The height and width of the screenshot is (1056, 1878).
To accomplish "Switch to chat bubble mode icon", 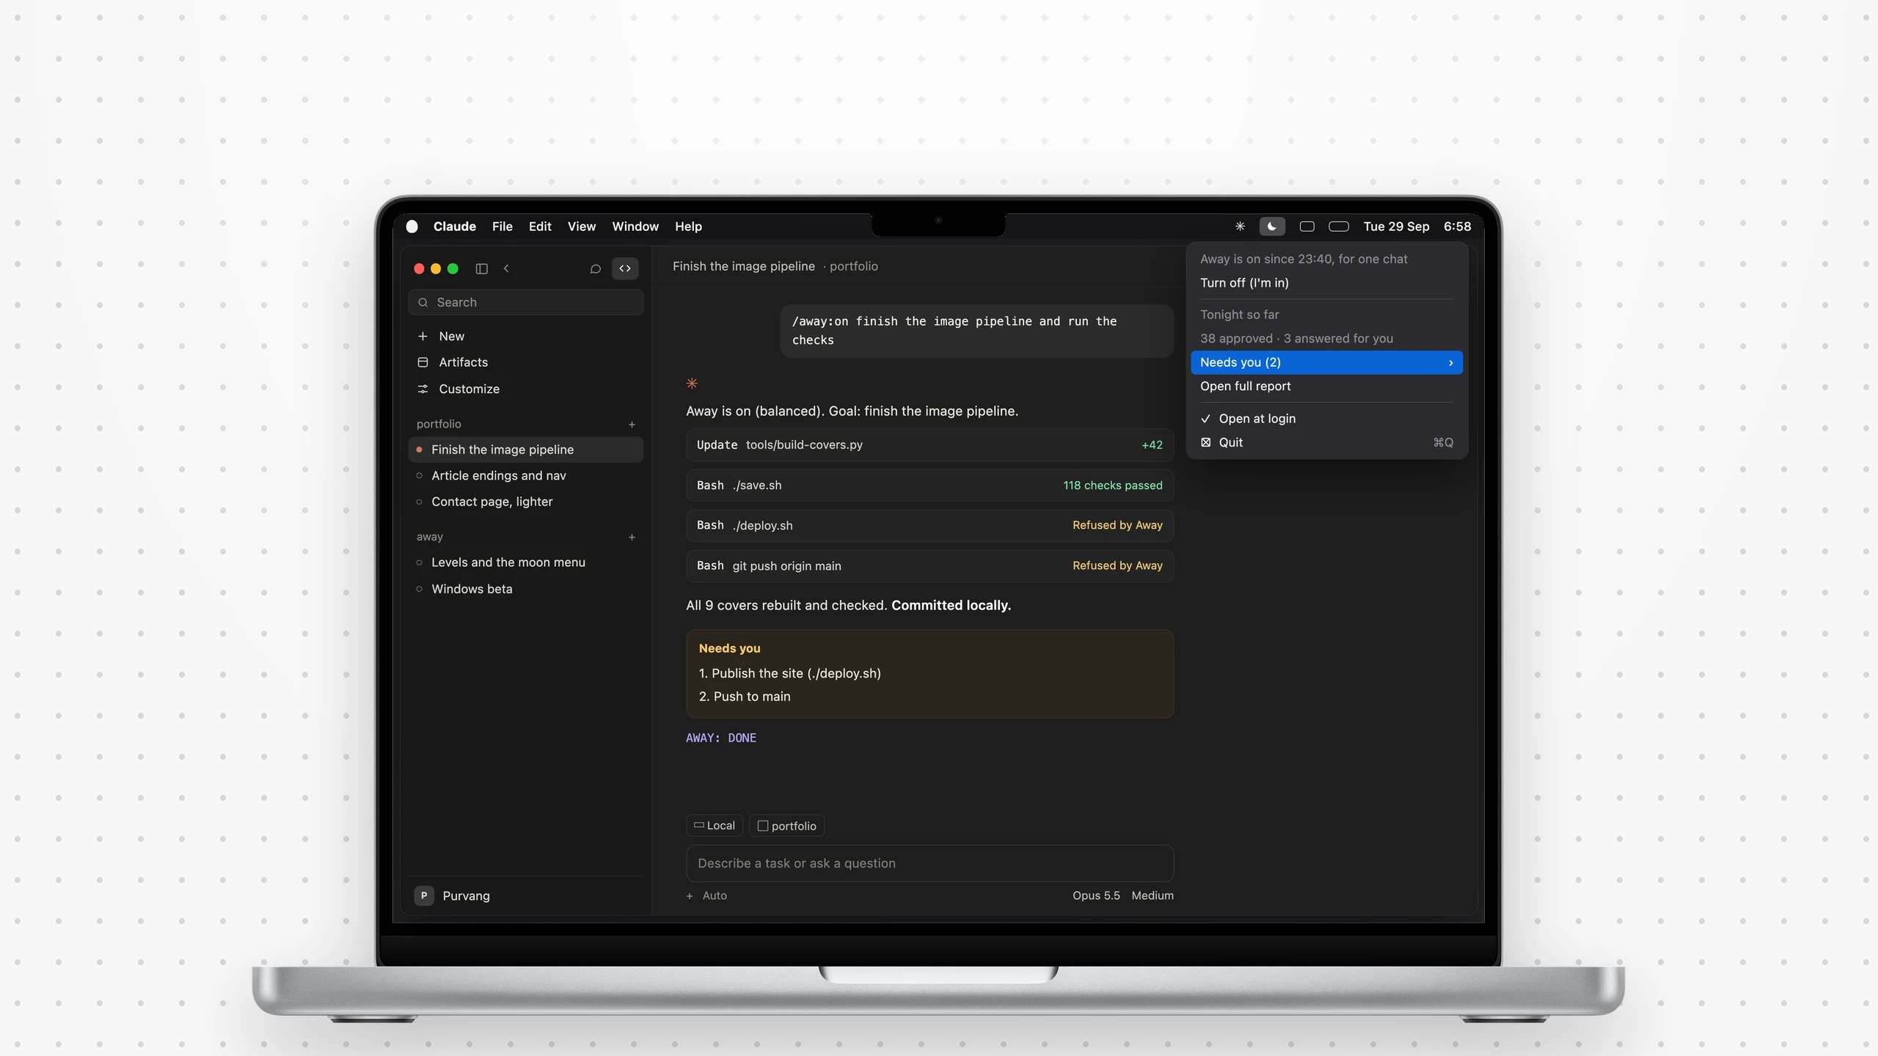I will pos(596,268).
